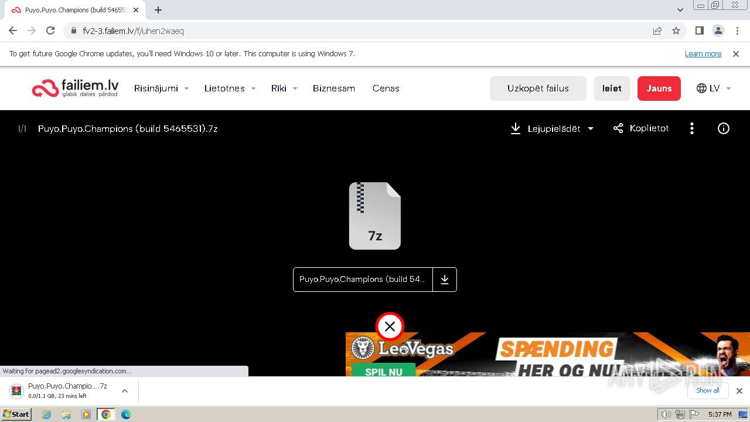This screenshot has width=750, height=422.
Task: Open the Rīki dropdown menu
Action: [x=284, y=89]
